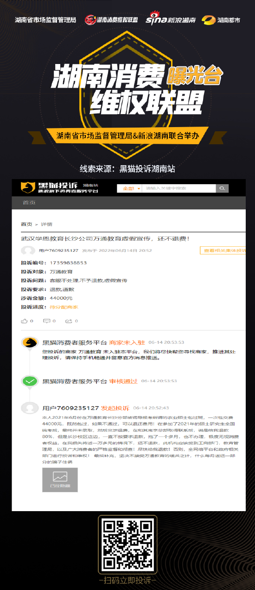Click the 首页 breadcrumb link

(26, 224)
